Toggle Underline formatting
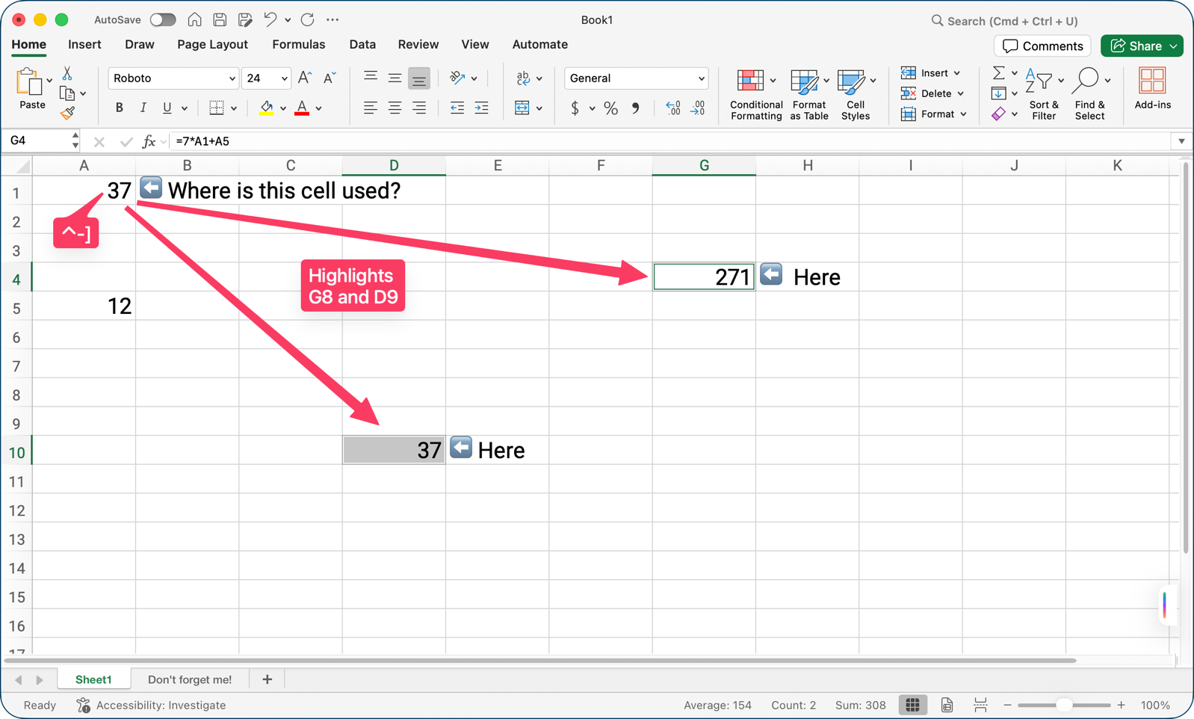Image resolution: width=1194 pixels, height=719 pixels. [167, 108]
